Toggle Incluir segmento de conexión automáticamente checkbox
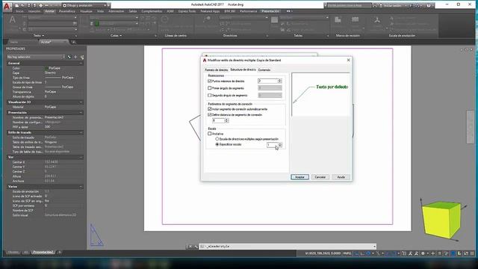478x269 pixels. click(x=209, y=109)
